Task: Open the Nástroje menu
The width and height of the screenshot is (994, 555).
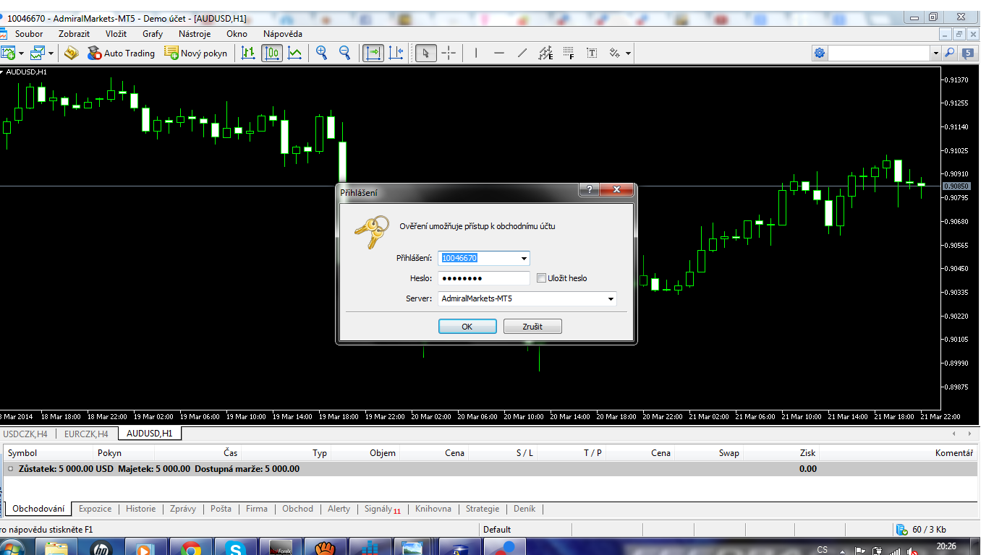Action: coord(195,34)
